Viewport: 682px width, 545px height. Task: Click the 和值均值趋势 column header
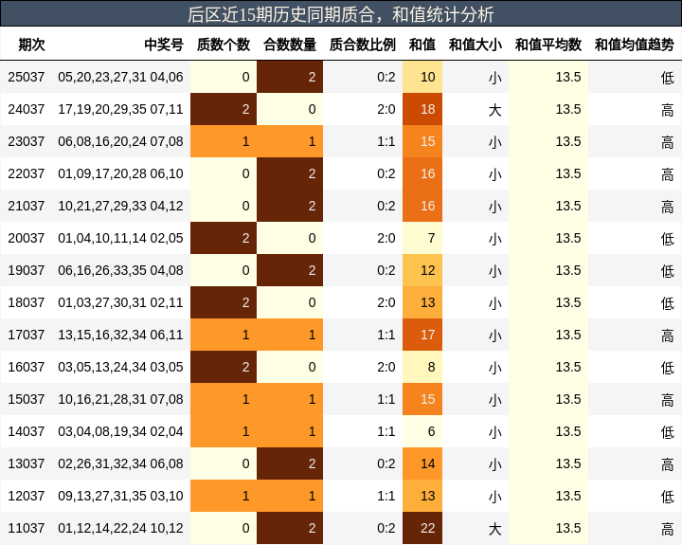pos(634,44)
